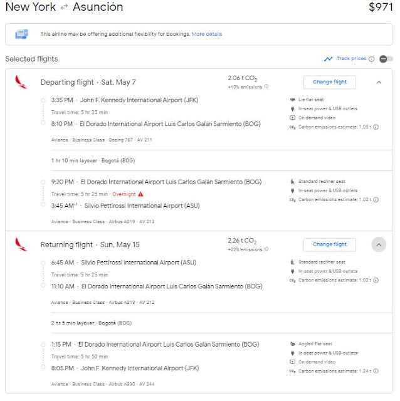The height and width of the screenshot is (401, 400).
Task: Click the red Overnight warning triangle
Action: click(140, 194)
